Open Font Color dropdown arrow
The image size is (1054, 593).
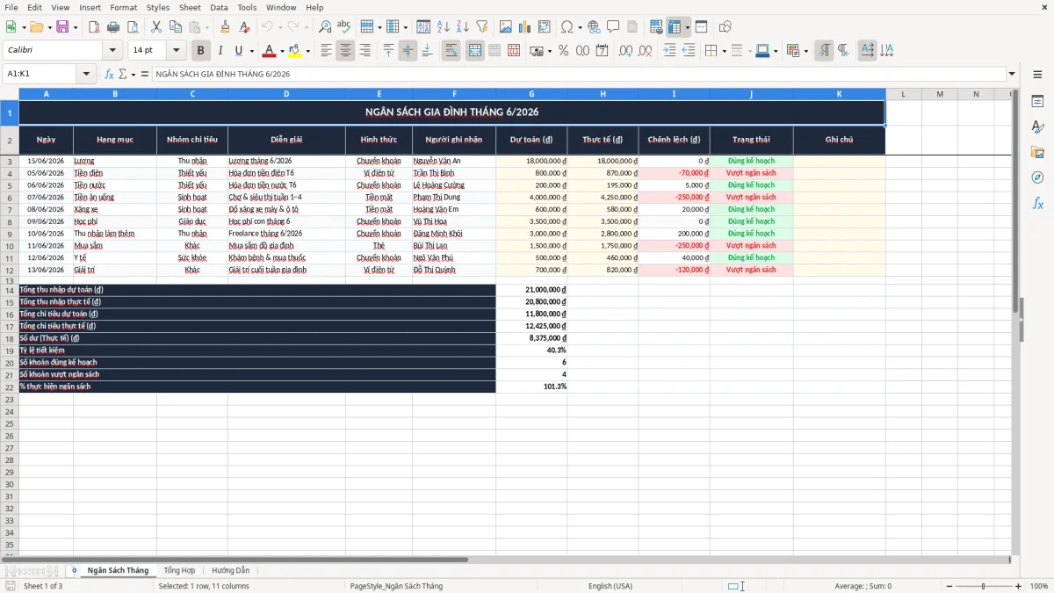(282, 51)
